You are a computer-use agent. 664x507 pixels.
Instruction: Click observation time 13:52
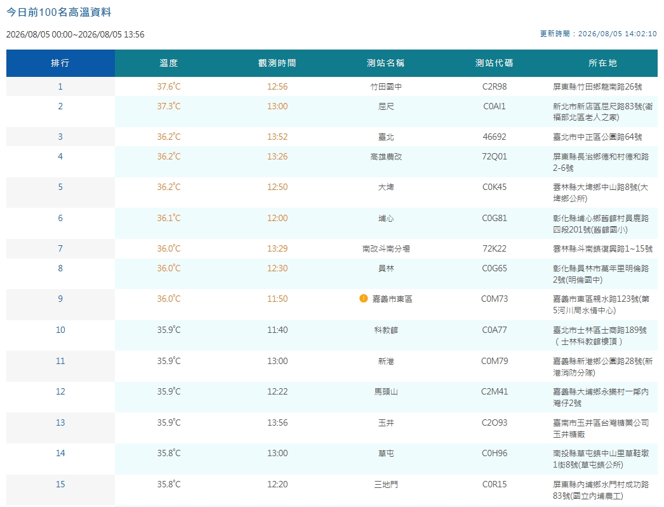[277, 137]
